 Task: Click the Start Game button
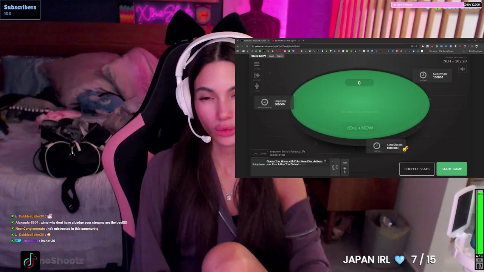[452, 169]
